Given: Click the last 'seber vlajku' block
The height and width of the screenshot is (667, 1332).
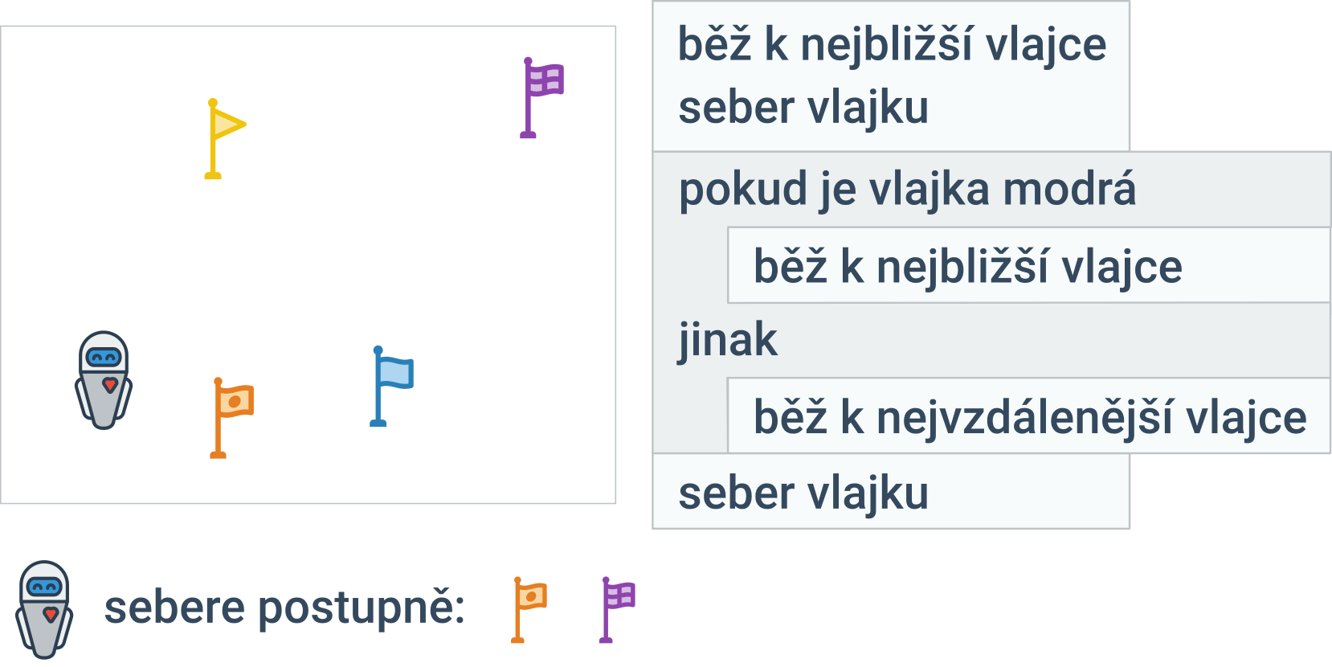Looking at the screenshot, I should pyautogui.click(x=891, y=492).
